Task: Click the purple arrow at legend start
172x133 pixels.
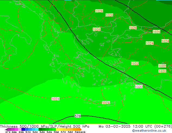Action: pos(6,129)
